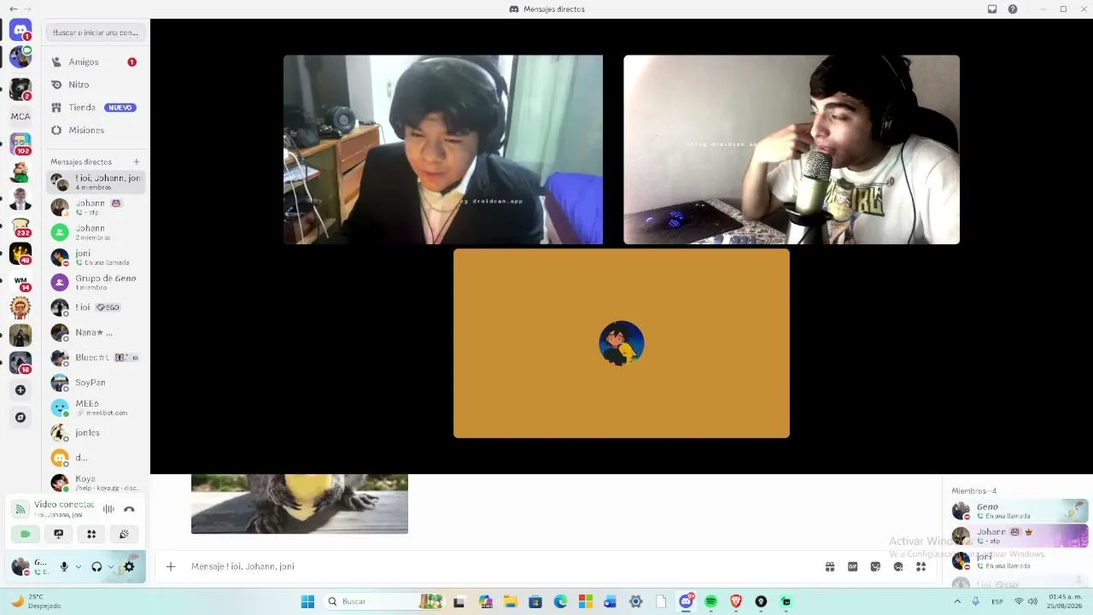This screenshot has height=615, width=1093.
Task: Open the Tienda shop
Action: [96, 108]
